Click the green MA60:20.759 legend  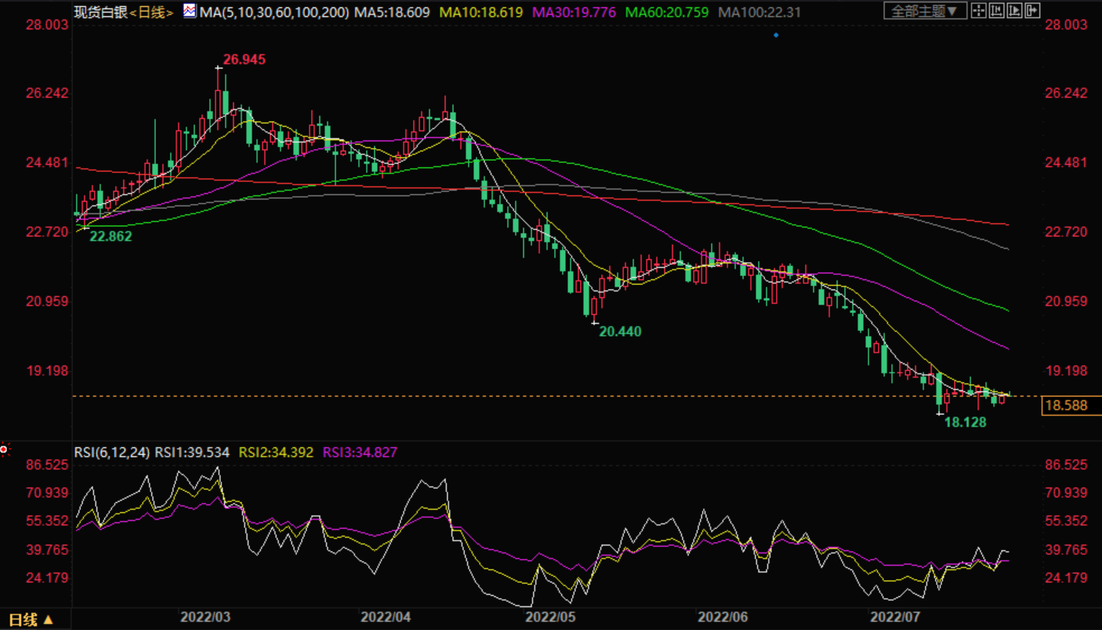pyautogui.click(x=666, y=12)
